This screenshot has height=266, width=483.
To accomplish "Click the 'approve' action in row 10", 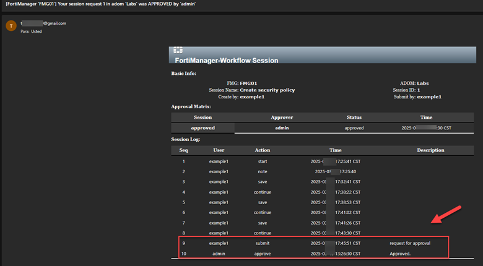I will tap(263, 254).
